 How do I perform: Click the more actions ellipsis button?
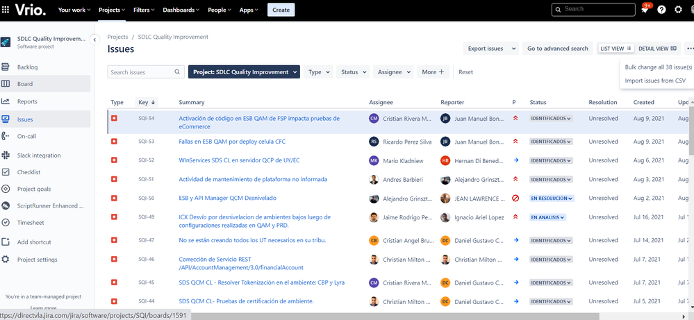690,48
